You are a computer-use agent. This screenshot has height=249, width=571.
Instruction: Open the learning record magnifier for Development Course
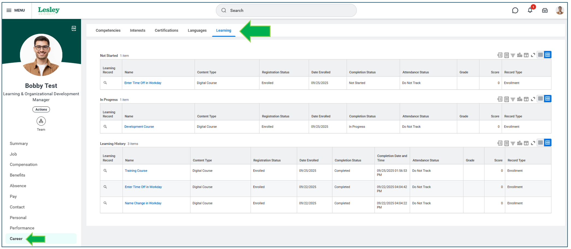click(105, 127)
